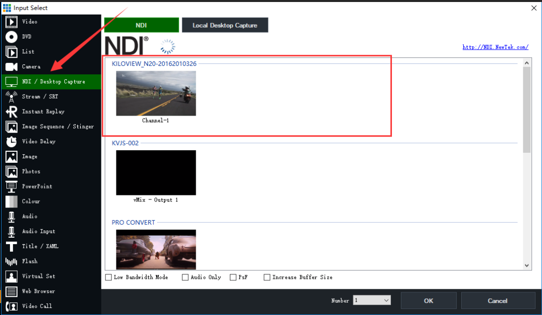The height and width of the screenshot is (315, 542).
Task: Select the NDI tab
Action: 141,25
